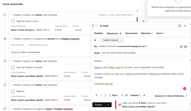
Task: Open the Devis dropdown
Action: pyautogui.click(x=160, y=33)
